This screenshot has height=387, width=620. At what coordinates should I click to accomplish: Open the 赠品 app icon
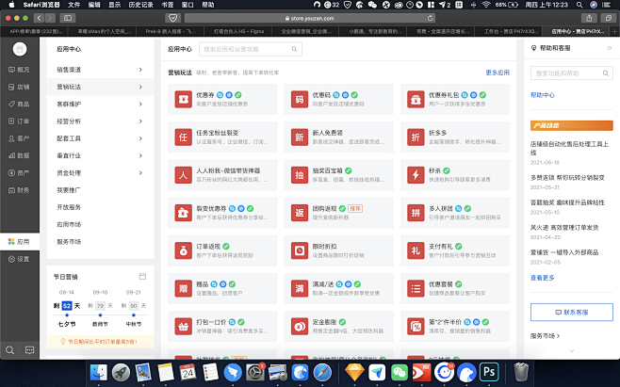[x=183, y=288]
